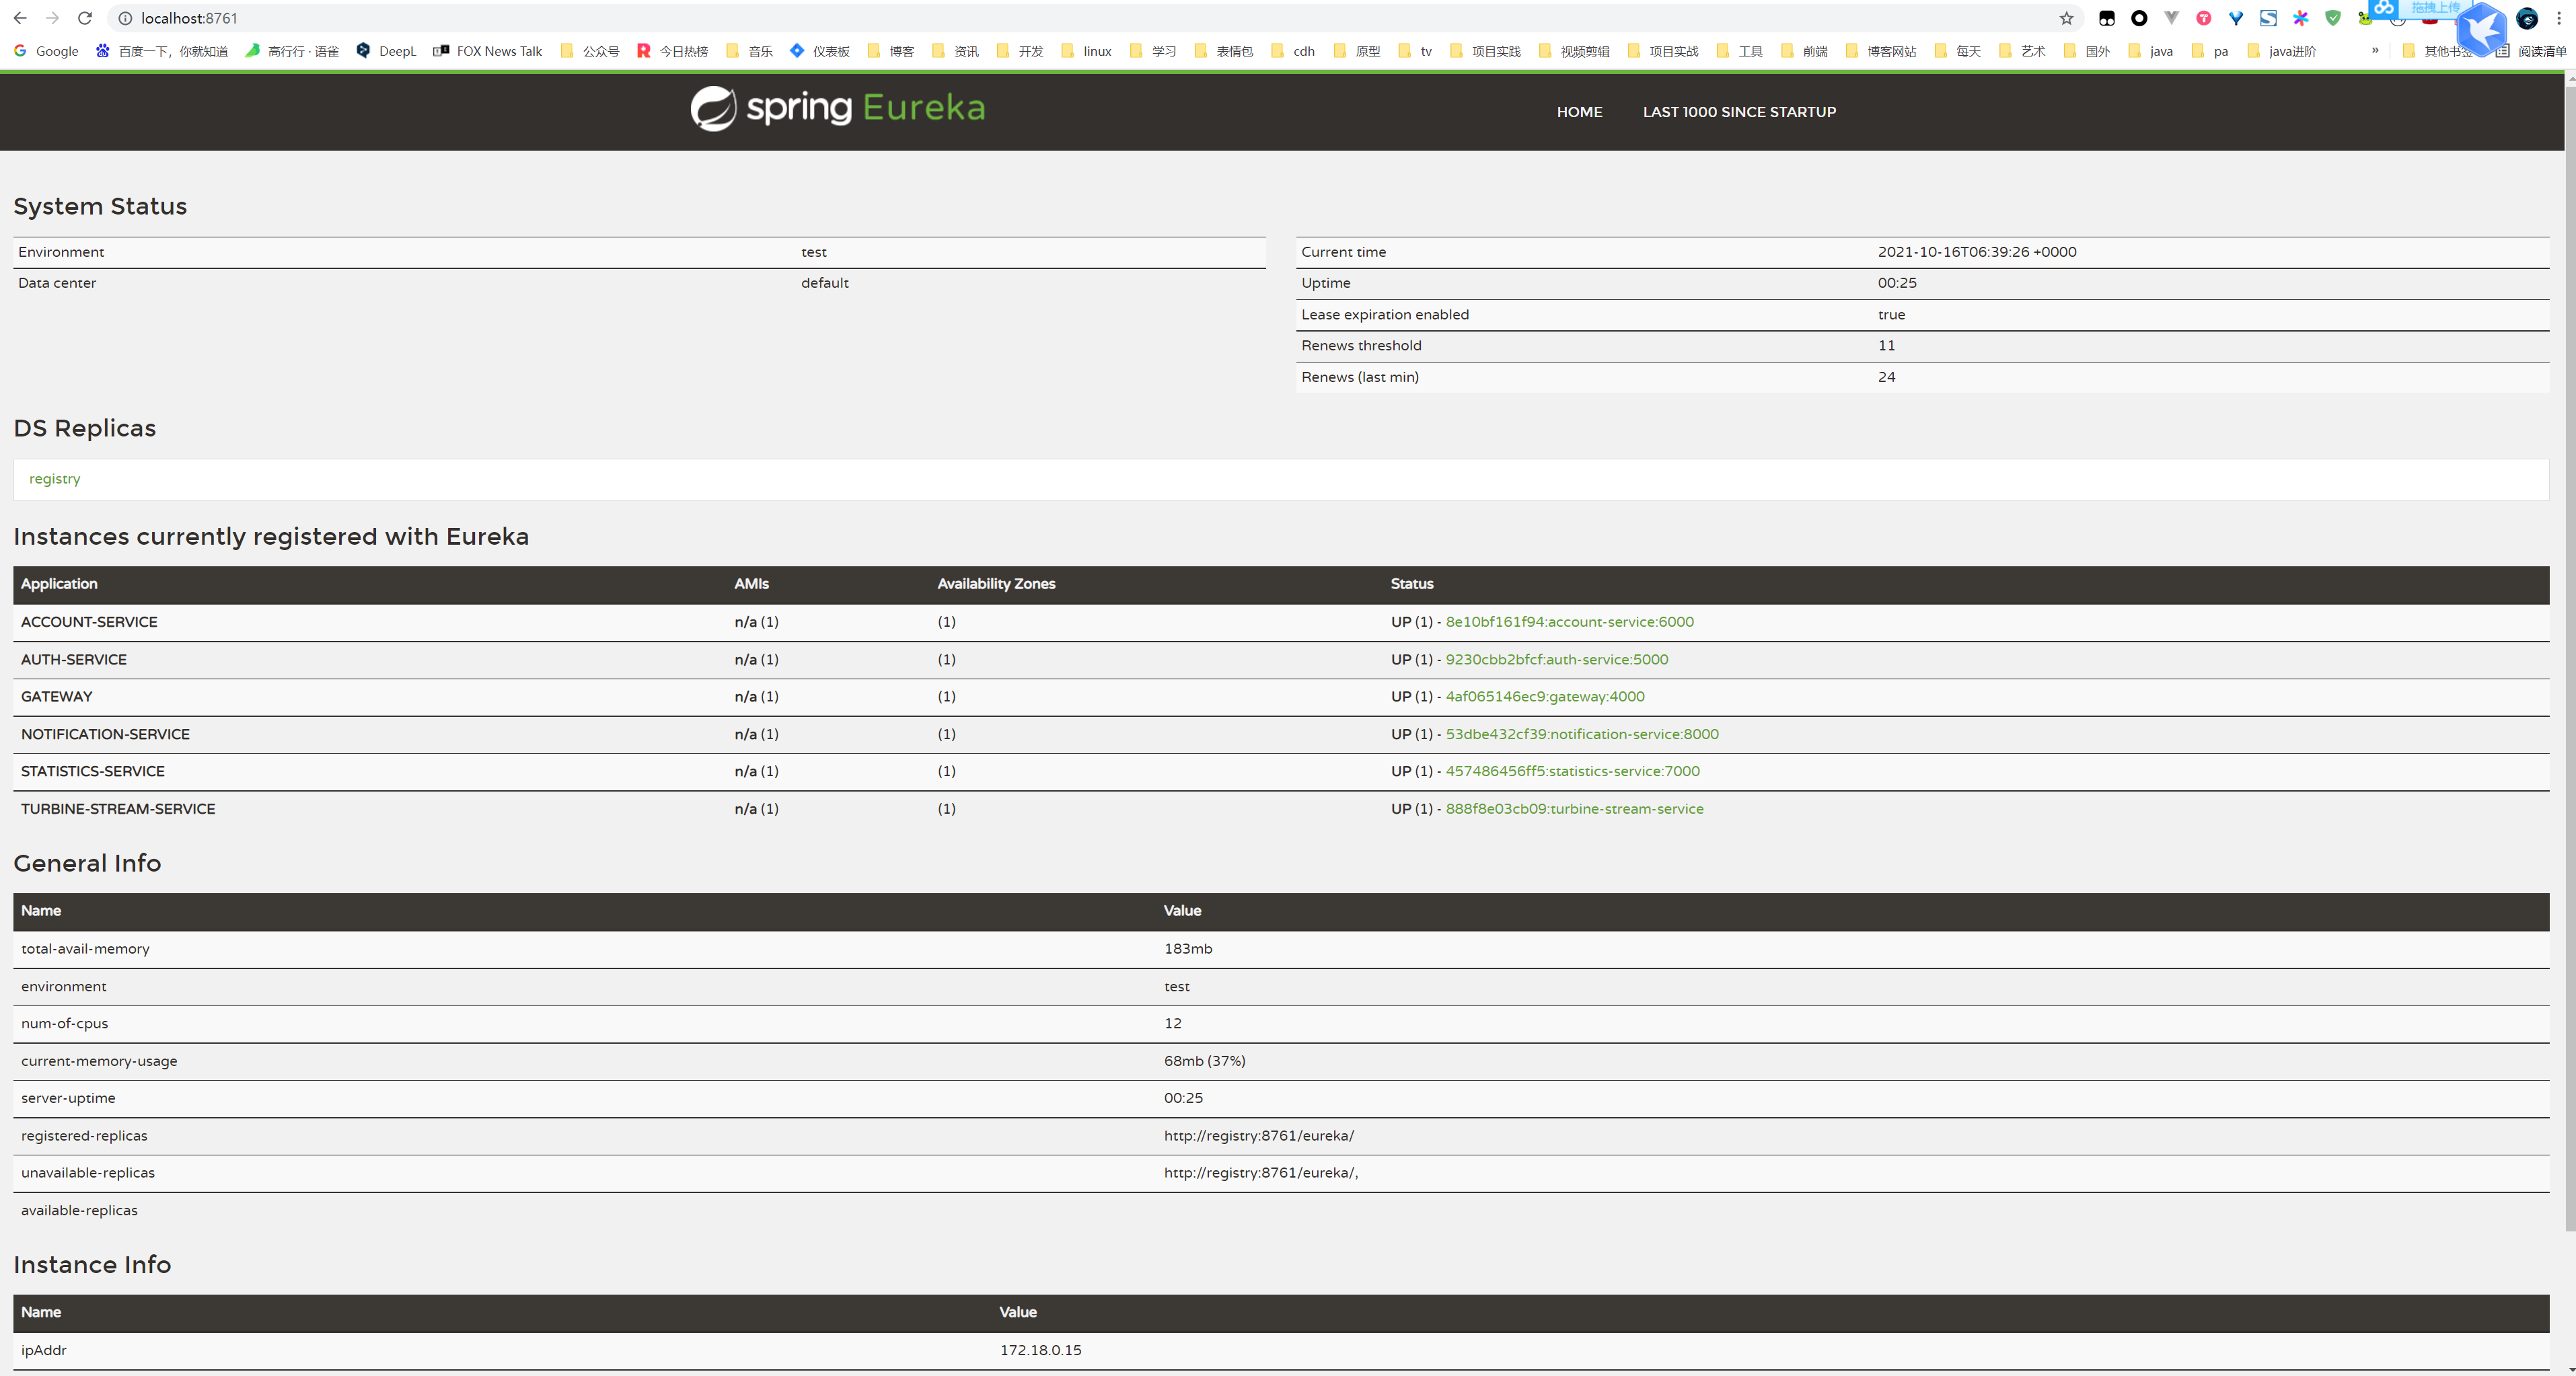Open the Google bookmark

pos(46,51)
